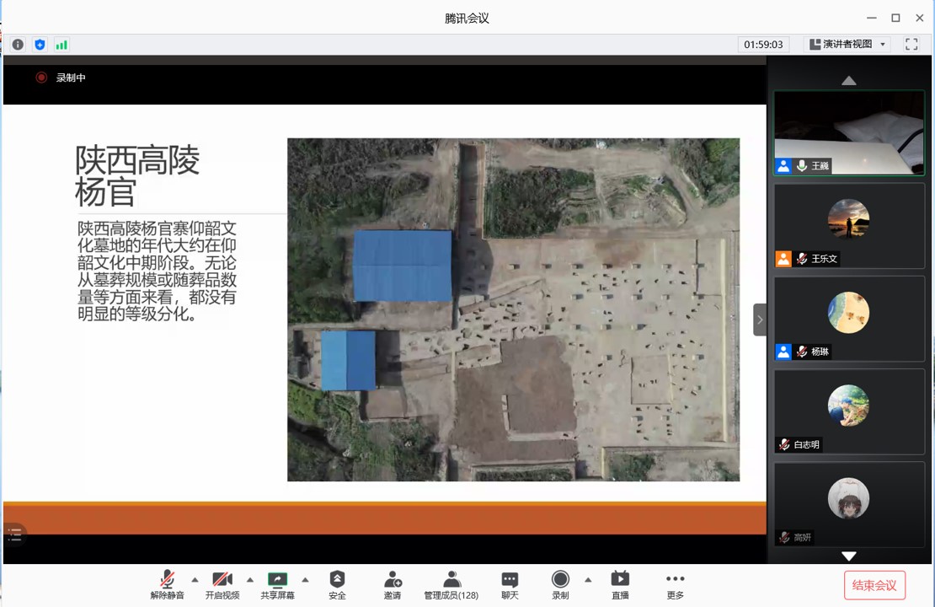Click the 邀请 invite icon
This screenshot has width=935, height=607.
pyautogui.click(x=393, y=584)
